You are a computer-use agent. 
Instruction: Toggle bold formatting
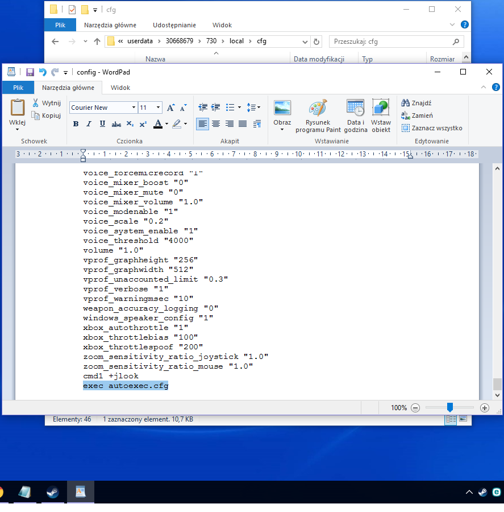[76, 124]
